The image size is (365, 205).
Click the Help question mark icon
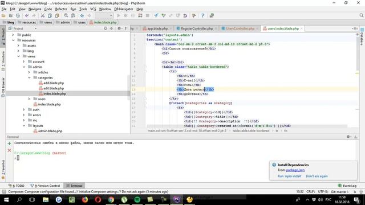pyautogui.click(x=203, y=15)
